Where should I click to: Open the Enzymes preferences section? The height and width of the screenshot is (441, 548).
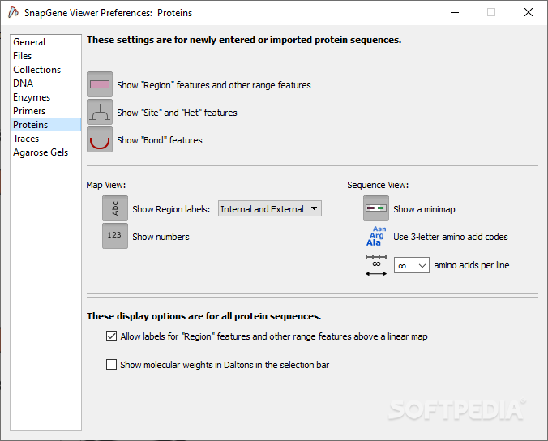coord(45,97)
